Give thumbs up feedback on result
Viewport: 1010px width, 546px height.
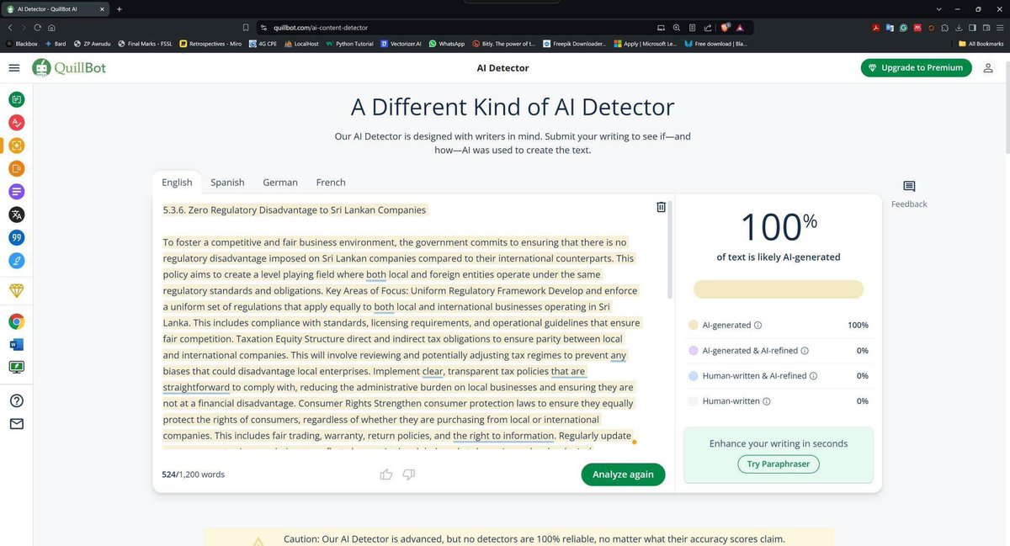click(386, 474)
